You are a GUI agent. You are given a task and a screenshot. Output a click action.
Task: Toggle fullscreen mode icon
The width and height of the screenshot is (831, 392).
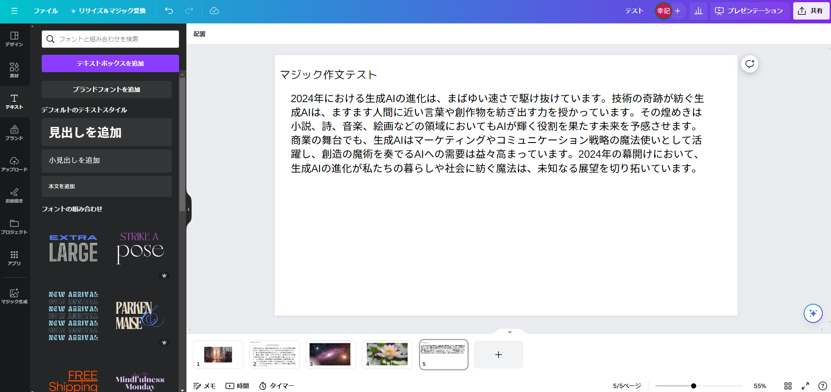(x=805, y=386)
